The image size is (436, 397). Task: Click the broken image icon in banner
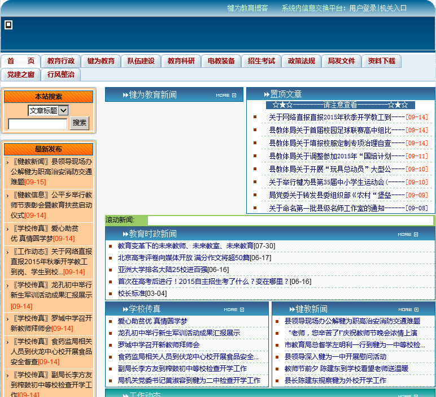point(8,25)
